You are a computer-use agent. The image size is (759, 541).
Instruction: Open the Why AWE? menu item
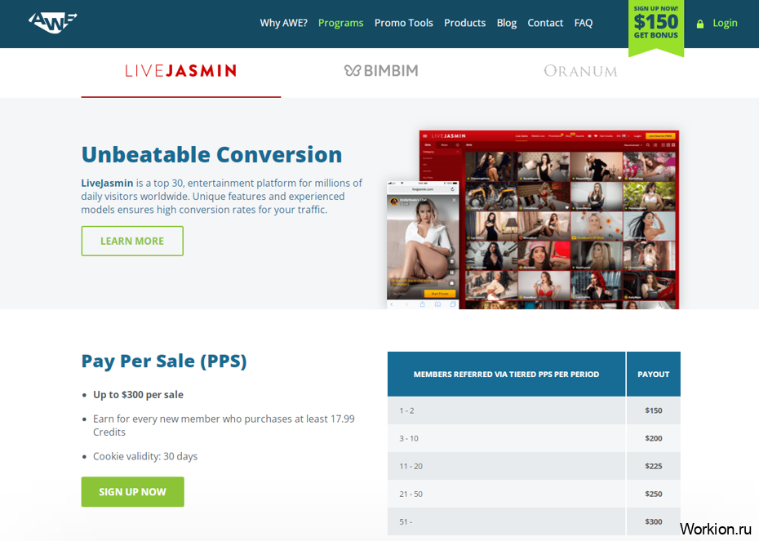284,23
